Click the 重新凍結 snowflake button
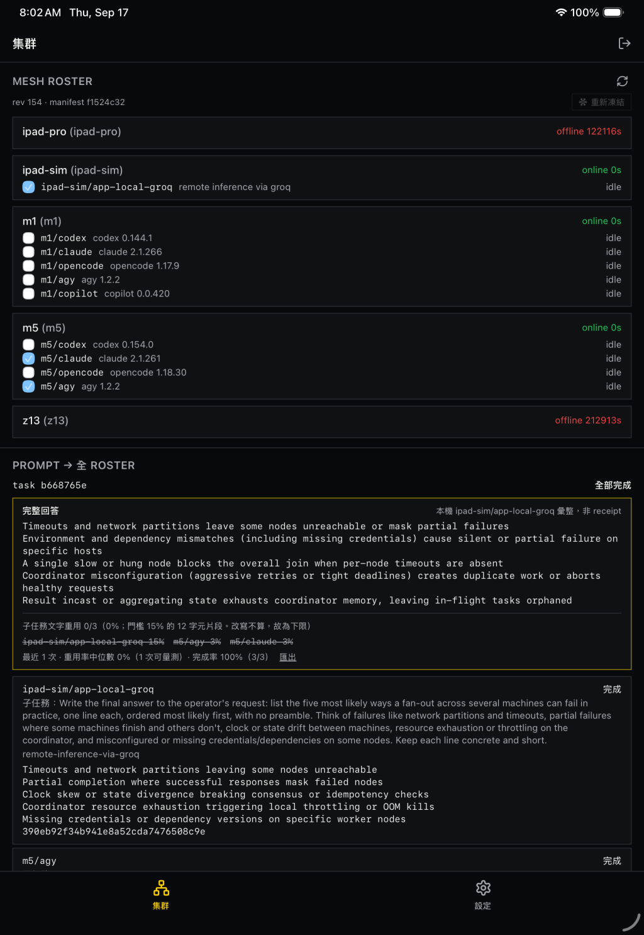This screenshot has width=644, height=935. pos(601,102)
